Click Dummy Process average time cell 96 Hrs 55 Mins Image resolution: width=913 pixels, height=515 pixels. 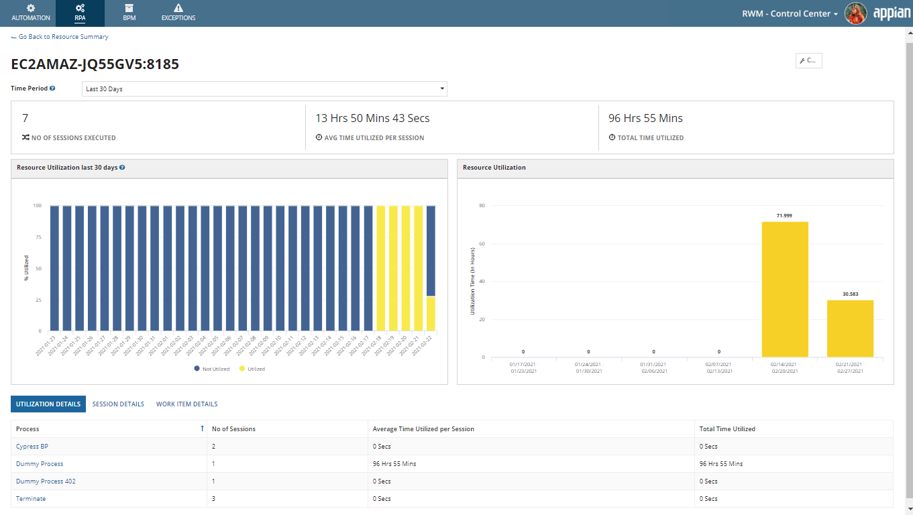394,463
